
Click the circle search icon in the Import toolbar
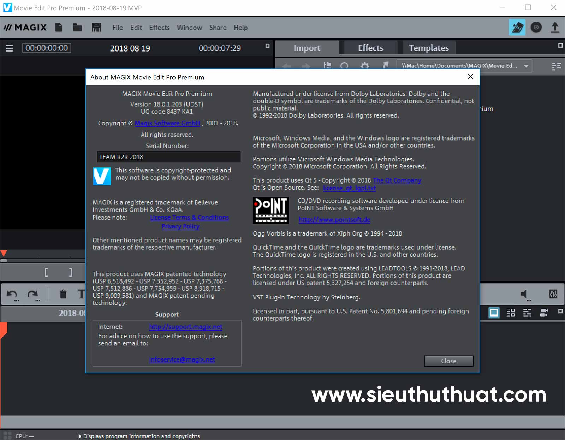click(x=344, y=66)
